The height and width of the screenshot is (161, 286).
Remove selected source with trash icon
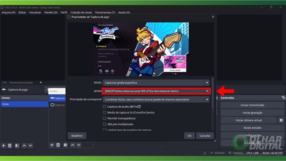[x=58, y=145]
